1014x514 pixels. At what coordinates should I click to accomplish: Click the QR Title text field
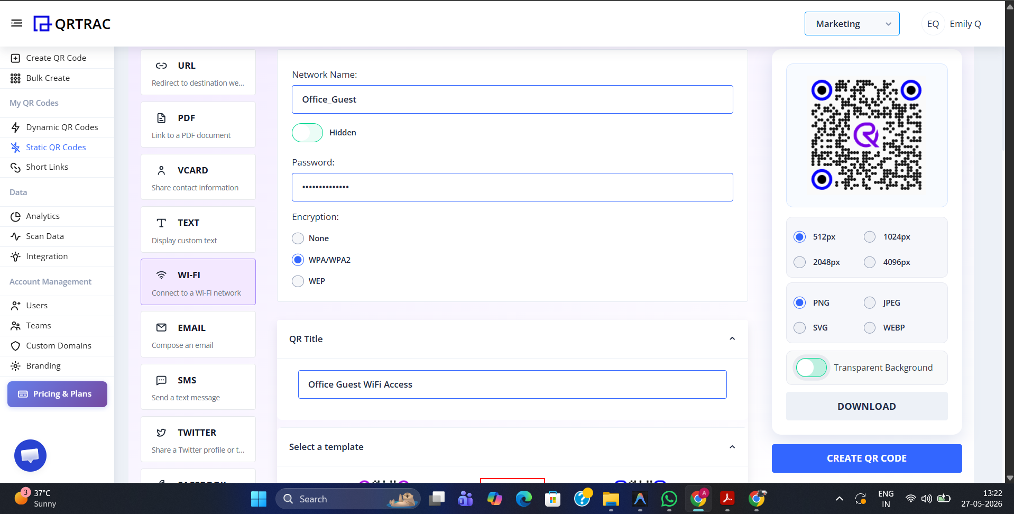pos(512,384)
